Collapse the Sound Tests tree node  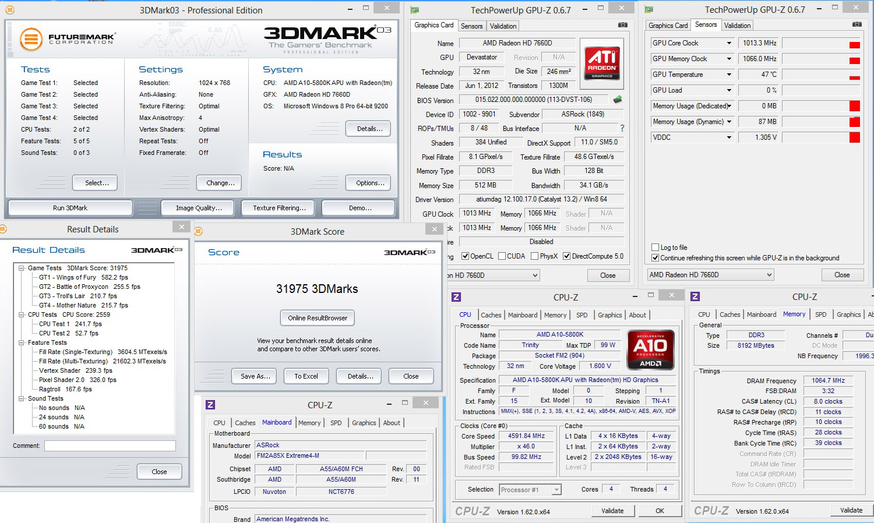click(x=21, y=398)
